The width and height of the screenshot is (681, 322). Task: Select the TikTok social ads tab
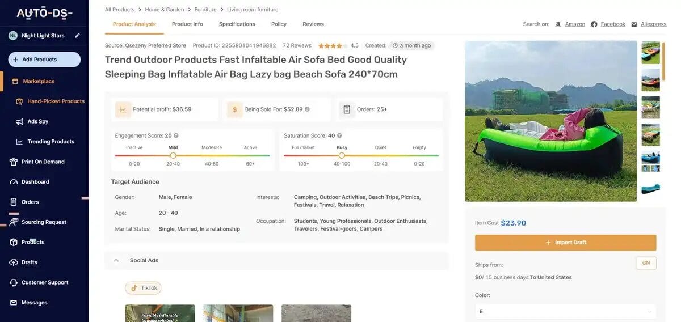143,288
